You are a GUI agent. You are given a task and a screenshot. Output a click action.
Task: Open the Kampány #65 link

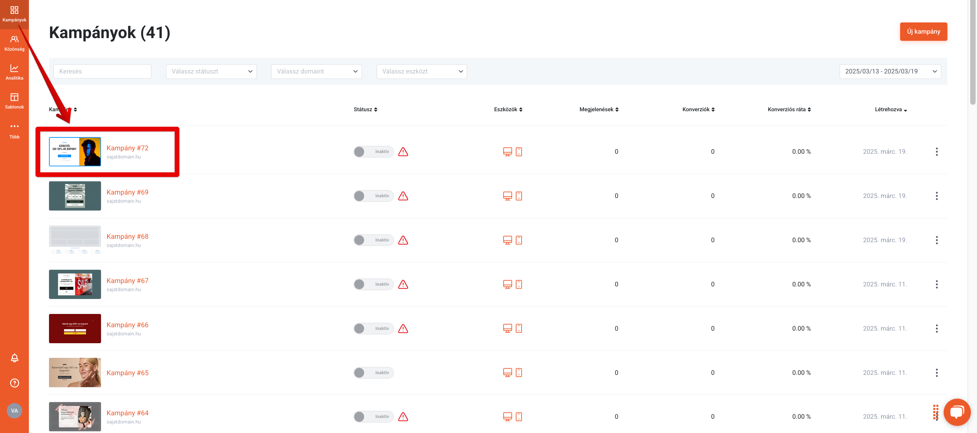point(128,373)
